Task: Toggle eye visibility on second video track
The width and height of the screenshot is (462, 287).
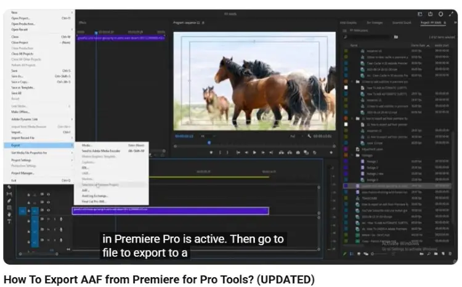Action: (48, 202)
